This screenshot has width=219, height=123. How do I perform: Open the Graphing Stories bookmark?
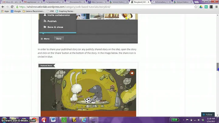coord(65,11)
